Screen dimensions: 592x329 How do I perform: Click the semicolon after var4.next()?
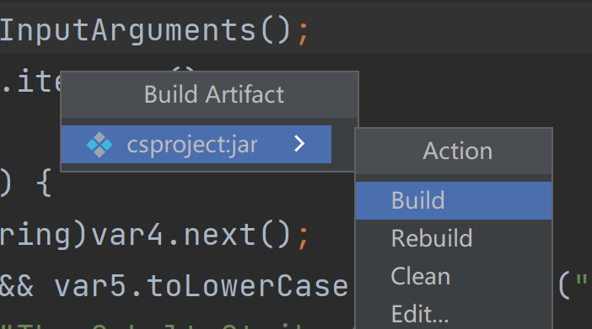pos(304,238)
